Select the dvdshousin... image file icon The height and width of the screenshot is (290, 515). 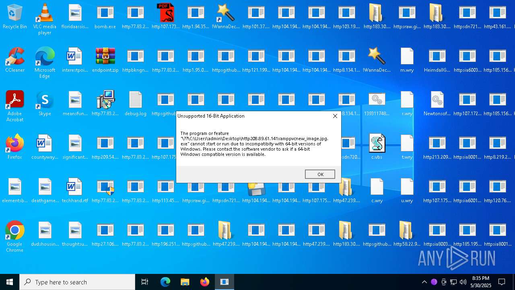pos(45,234)
